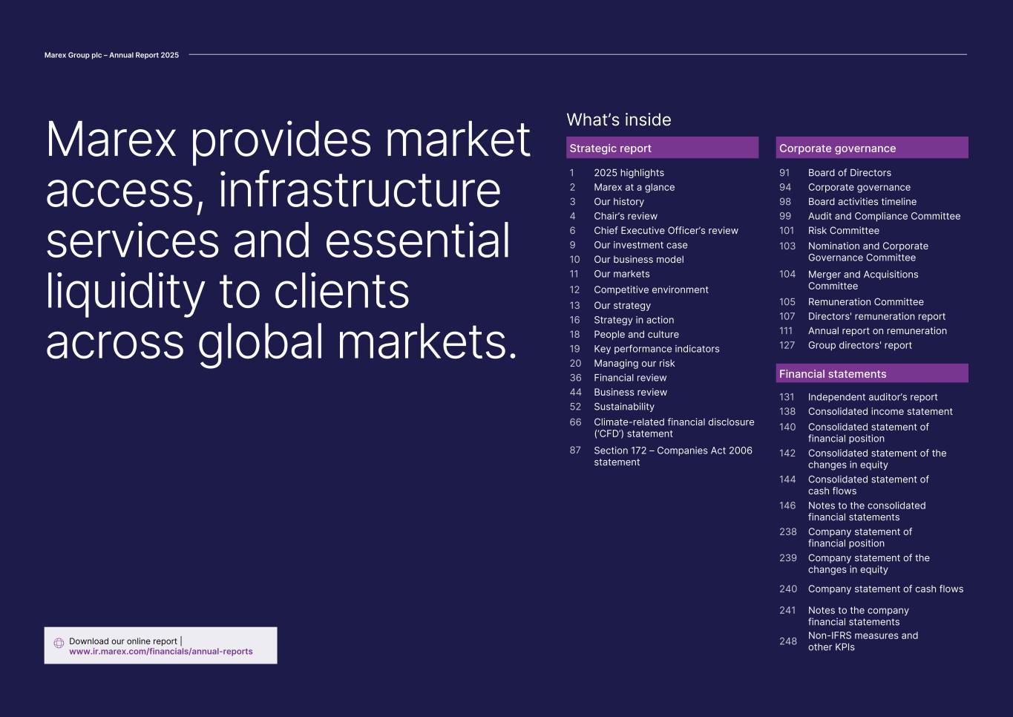Open Non-IFRS measures and other KPIs entry
The image size is (1013, 717).
[x=862, y=641]
